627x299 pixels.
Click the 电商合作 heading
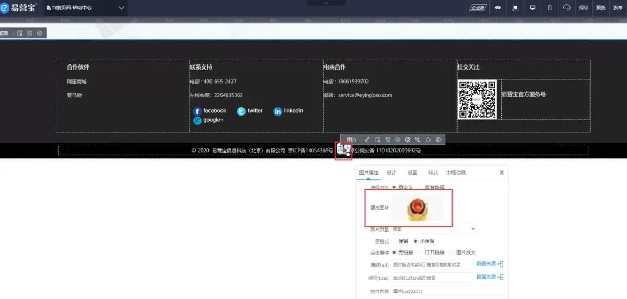click(x=334, y=67)
